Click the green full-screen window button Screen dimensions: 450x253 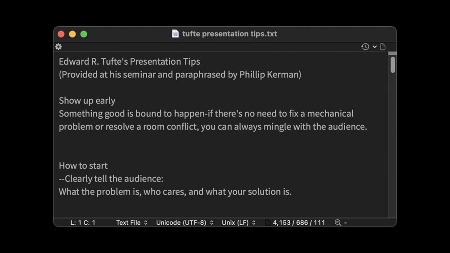[x=84, y=34]
